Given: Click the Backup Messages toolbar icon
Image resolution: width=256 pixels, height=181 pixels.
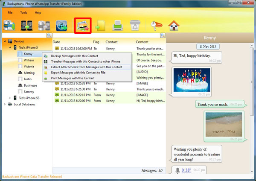Looking at the screenshot, I should 9,25.
